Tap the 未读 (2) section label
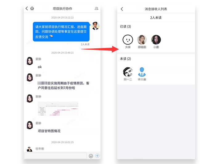This screenshot has height=164, width=217. 125,59
